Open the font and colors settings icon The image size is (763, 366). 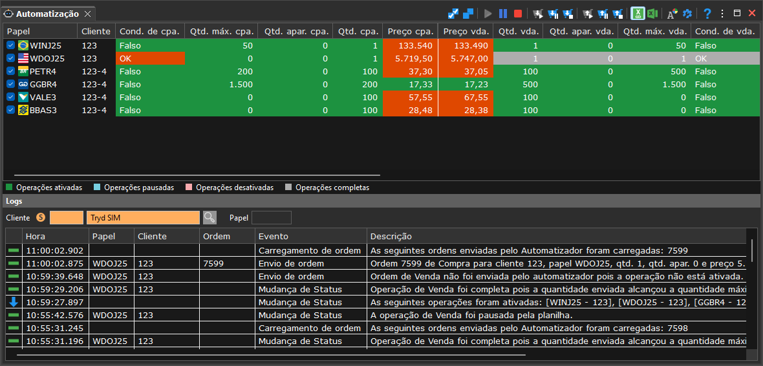pyautogui.click(x=672, y=14)
